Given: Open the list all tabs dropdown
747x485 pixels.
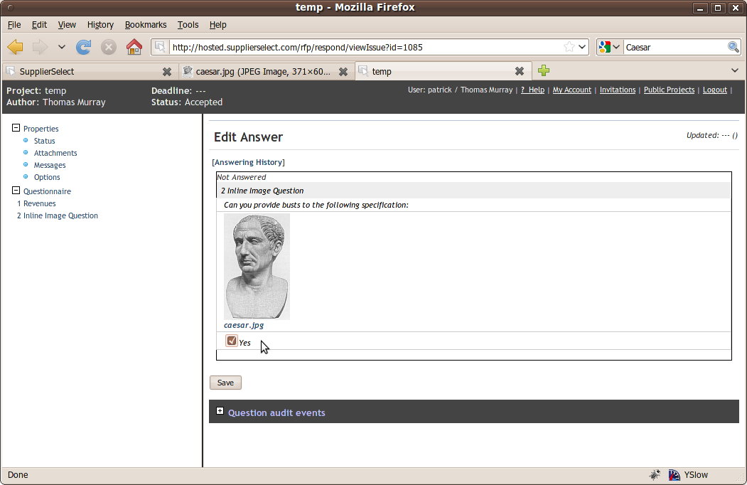Looking at the screenshot, I should pos(735,70).
